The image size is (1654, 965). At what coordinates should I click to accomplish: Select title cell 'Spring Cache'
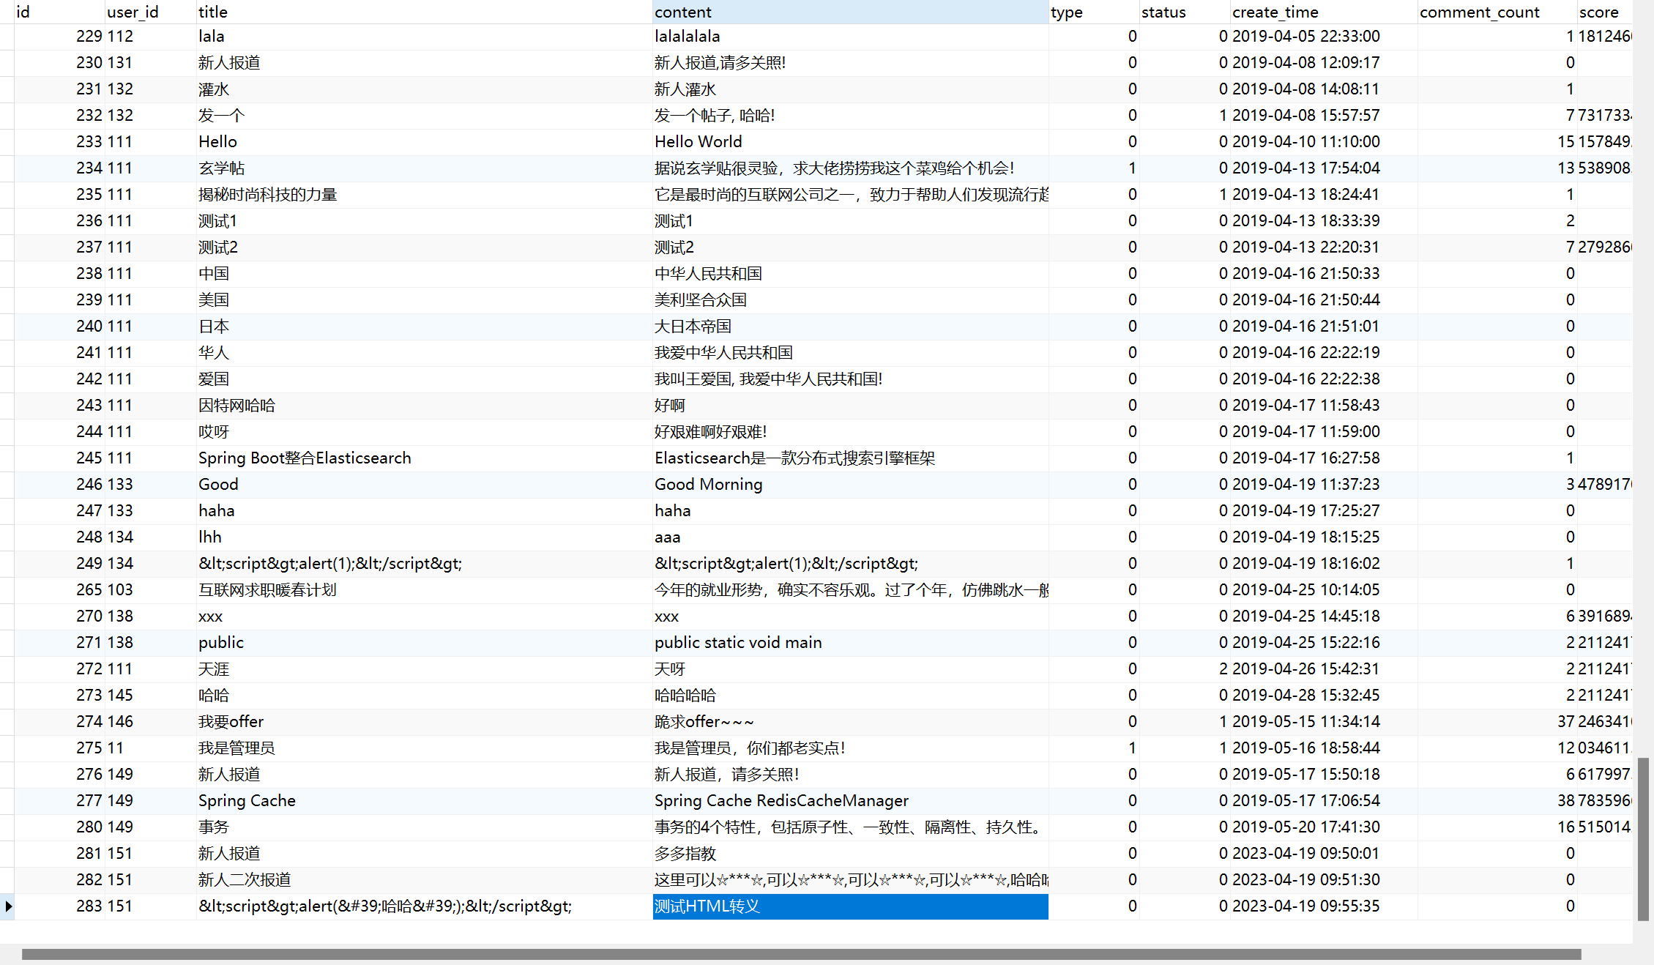(x=424, y=801)
